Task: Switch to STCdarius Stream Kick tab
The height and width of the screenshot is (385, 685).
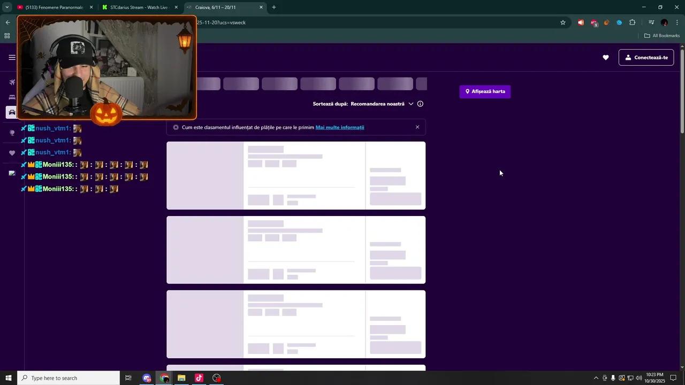Action: click(139, 7)
